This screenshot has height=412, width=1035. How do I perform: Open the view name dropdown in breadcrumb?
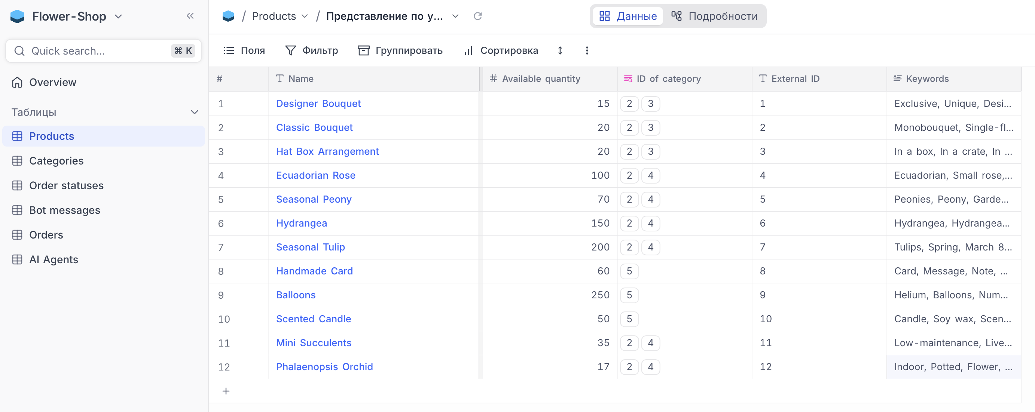[455, 16]
